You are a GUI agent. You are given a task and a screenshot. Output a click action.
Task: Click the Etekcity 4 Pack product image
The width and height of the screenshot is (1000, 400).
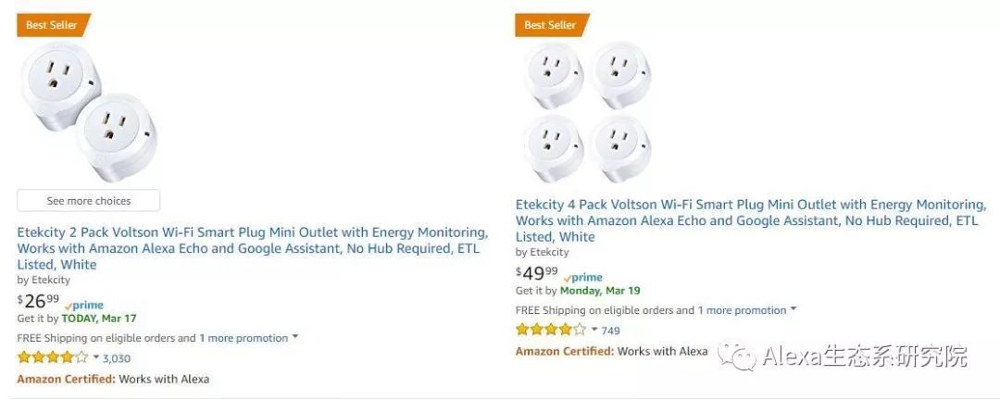pyautogui.click(x=587, y=112)
